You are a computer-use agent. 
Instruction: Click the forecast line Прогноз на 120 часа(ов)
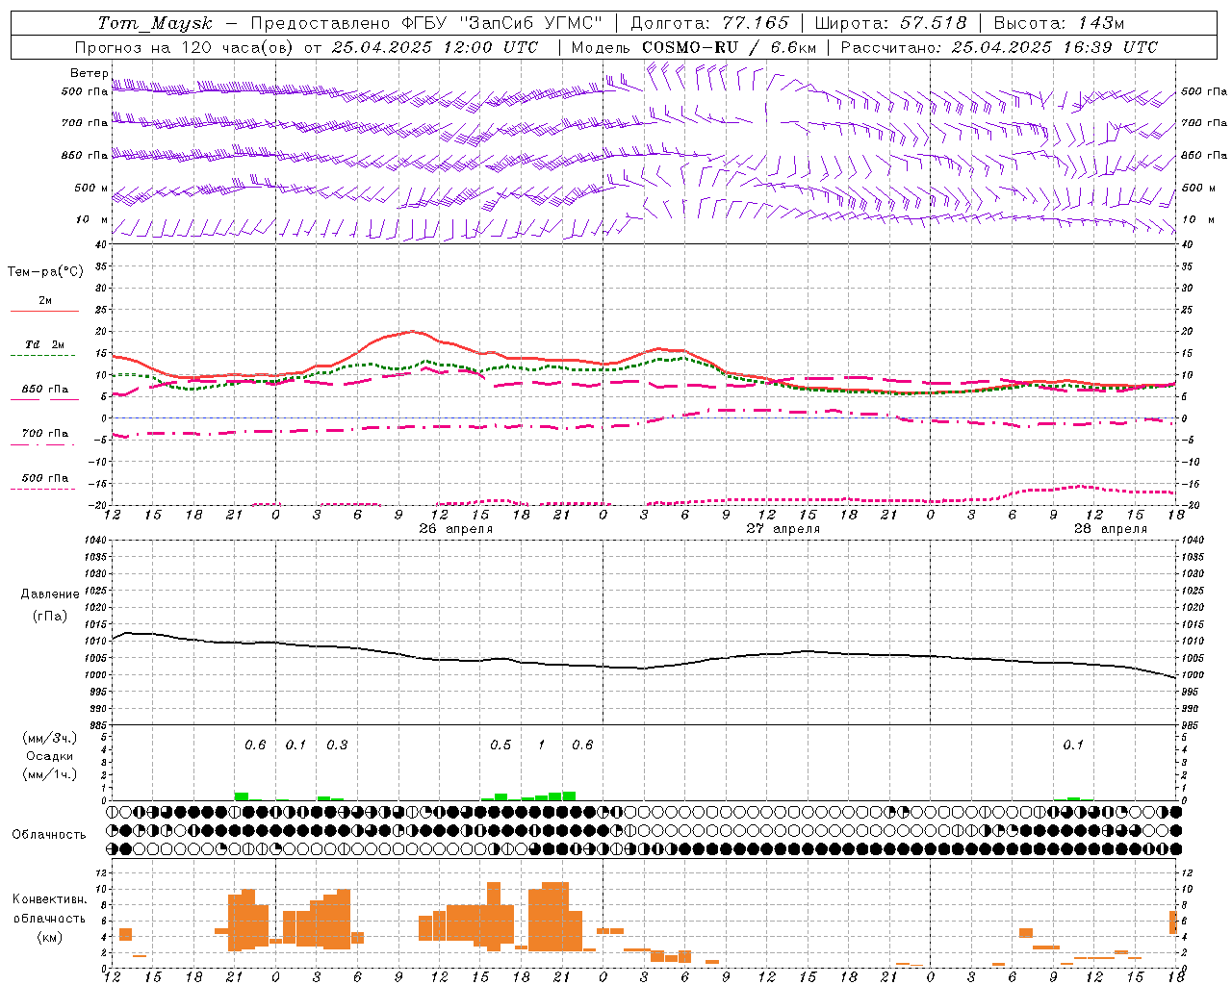click(x=186, y=47)
